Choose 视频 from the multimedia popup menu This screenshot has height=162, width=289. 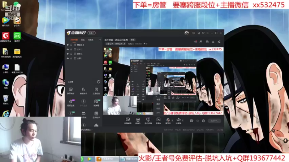point(158,108)
